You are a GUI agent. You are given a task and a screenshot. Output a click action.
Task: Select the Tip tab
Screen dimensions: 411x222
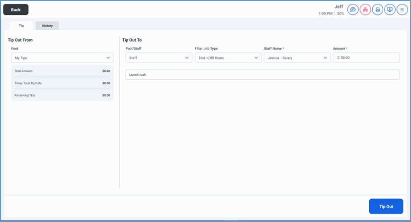point(21,26)
